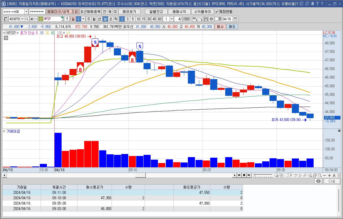Click the chart zoom magnifier icon at bottom

pyautogui.click(x=320, y=175)
